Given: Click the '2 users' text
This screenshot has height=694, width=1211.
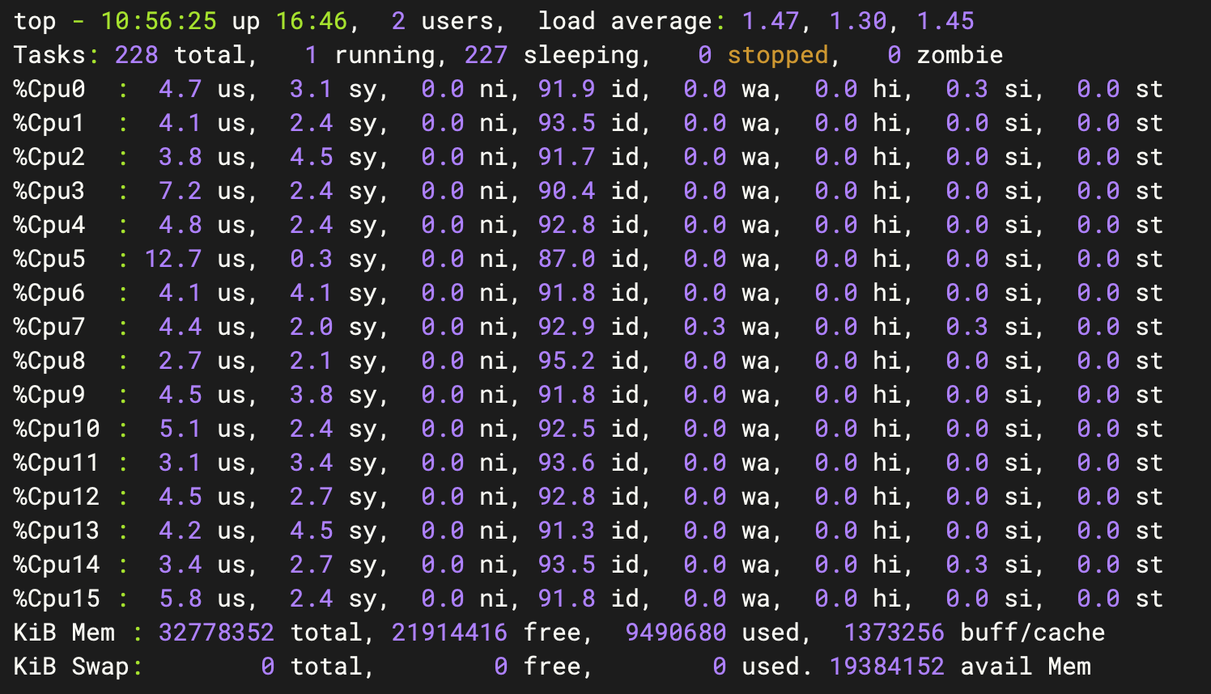Looking at the screenshot, I should tap(443, 21).
